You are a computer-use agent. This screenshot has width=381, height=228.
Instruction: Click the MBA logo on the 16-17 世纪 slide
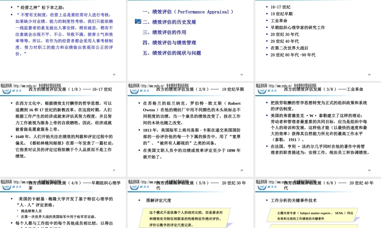click(x=12, y=91)
